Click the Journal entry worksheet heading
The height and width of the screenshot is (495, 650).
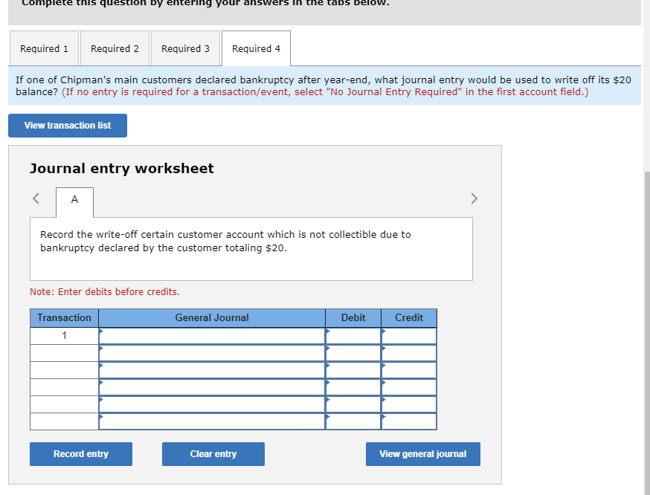pyautogui.click(x=122, y=169)
